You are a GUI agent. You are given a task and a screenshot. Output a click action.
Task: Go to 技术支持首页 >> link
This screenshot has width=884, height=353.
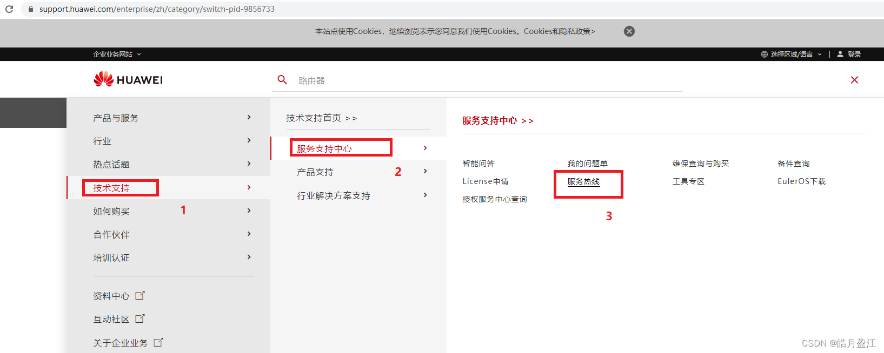pos(322,118)
